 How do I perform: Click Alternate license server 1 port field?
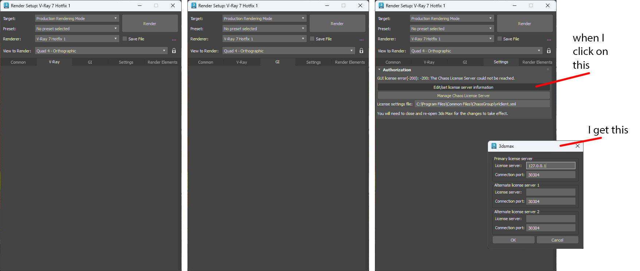551,202
